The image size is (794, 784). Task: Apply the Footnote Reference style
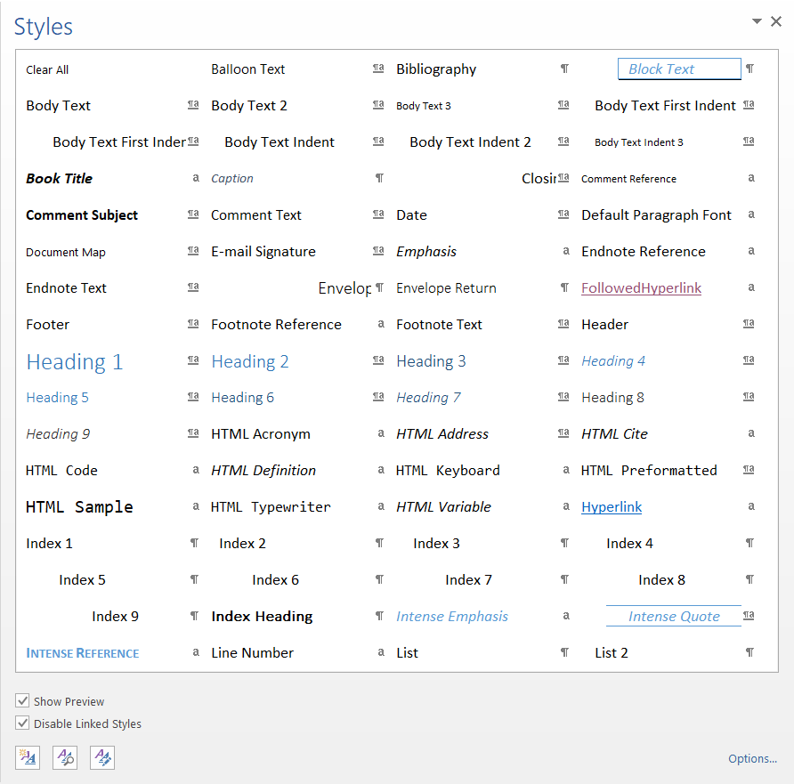click(276, 325)
